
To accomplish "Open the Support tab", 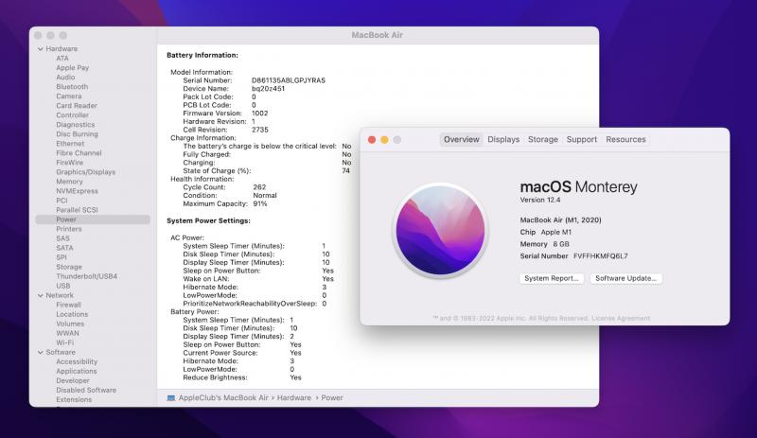I will (x=581, y=139).
